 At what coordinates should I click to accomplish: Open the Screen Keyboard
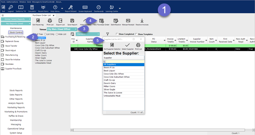(x=85, y=8)
